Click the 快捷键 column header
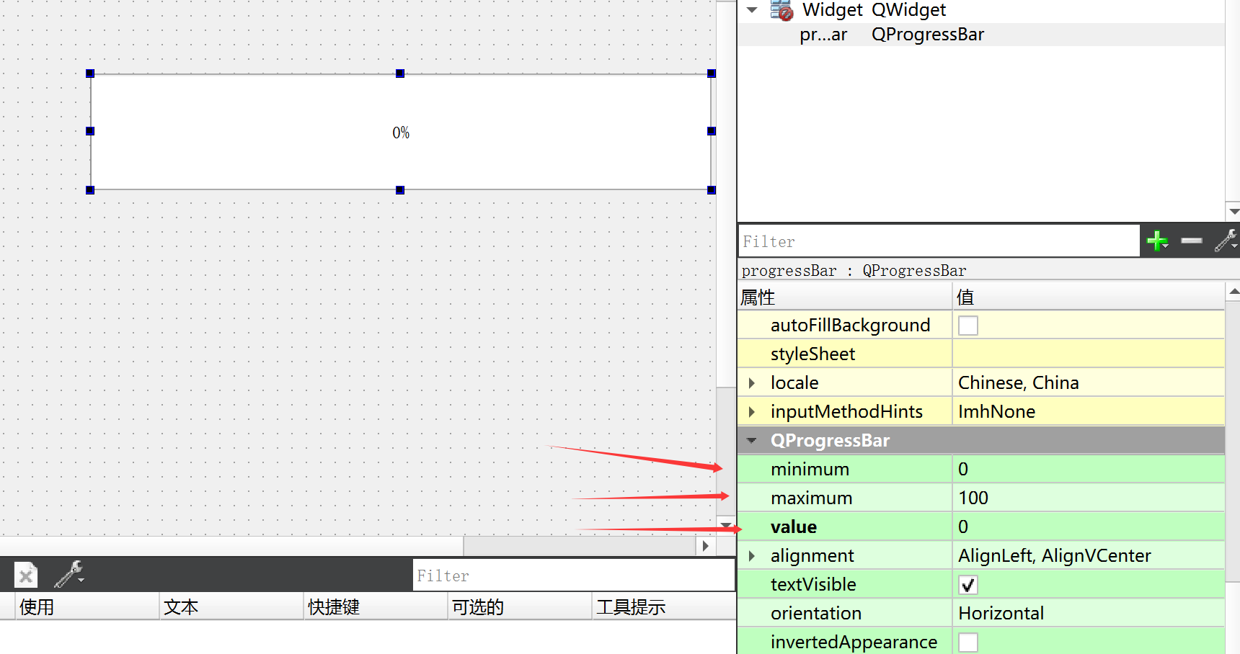This screenshot has height=654, width=1240. (x=375, y=606)
